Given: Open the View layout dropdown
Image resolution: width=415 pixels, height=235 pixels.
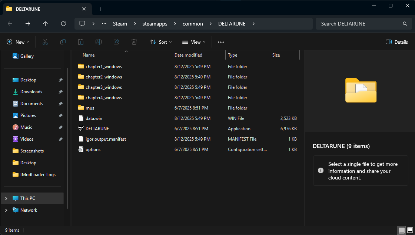Looking at the screenshot, I should click(194, 42).
